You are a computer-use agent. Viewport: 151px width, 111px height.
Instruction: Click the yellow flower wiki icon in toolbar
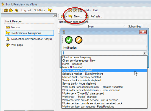pyautogui.click(x=17, y=10)
